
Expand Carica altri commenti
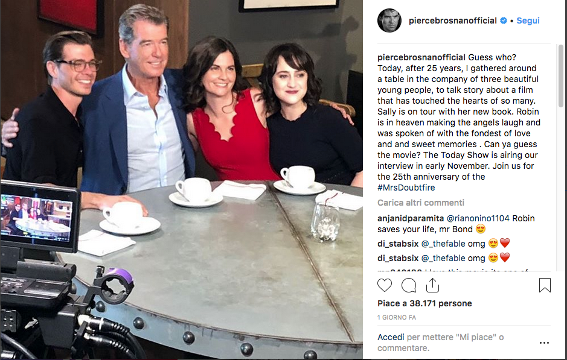pos(420,203)
